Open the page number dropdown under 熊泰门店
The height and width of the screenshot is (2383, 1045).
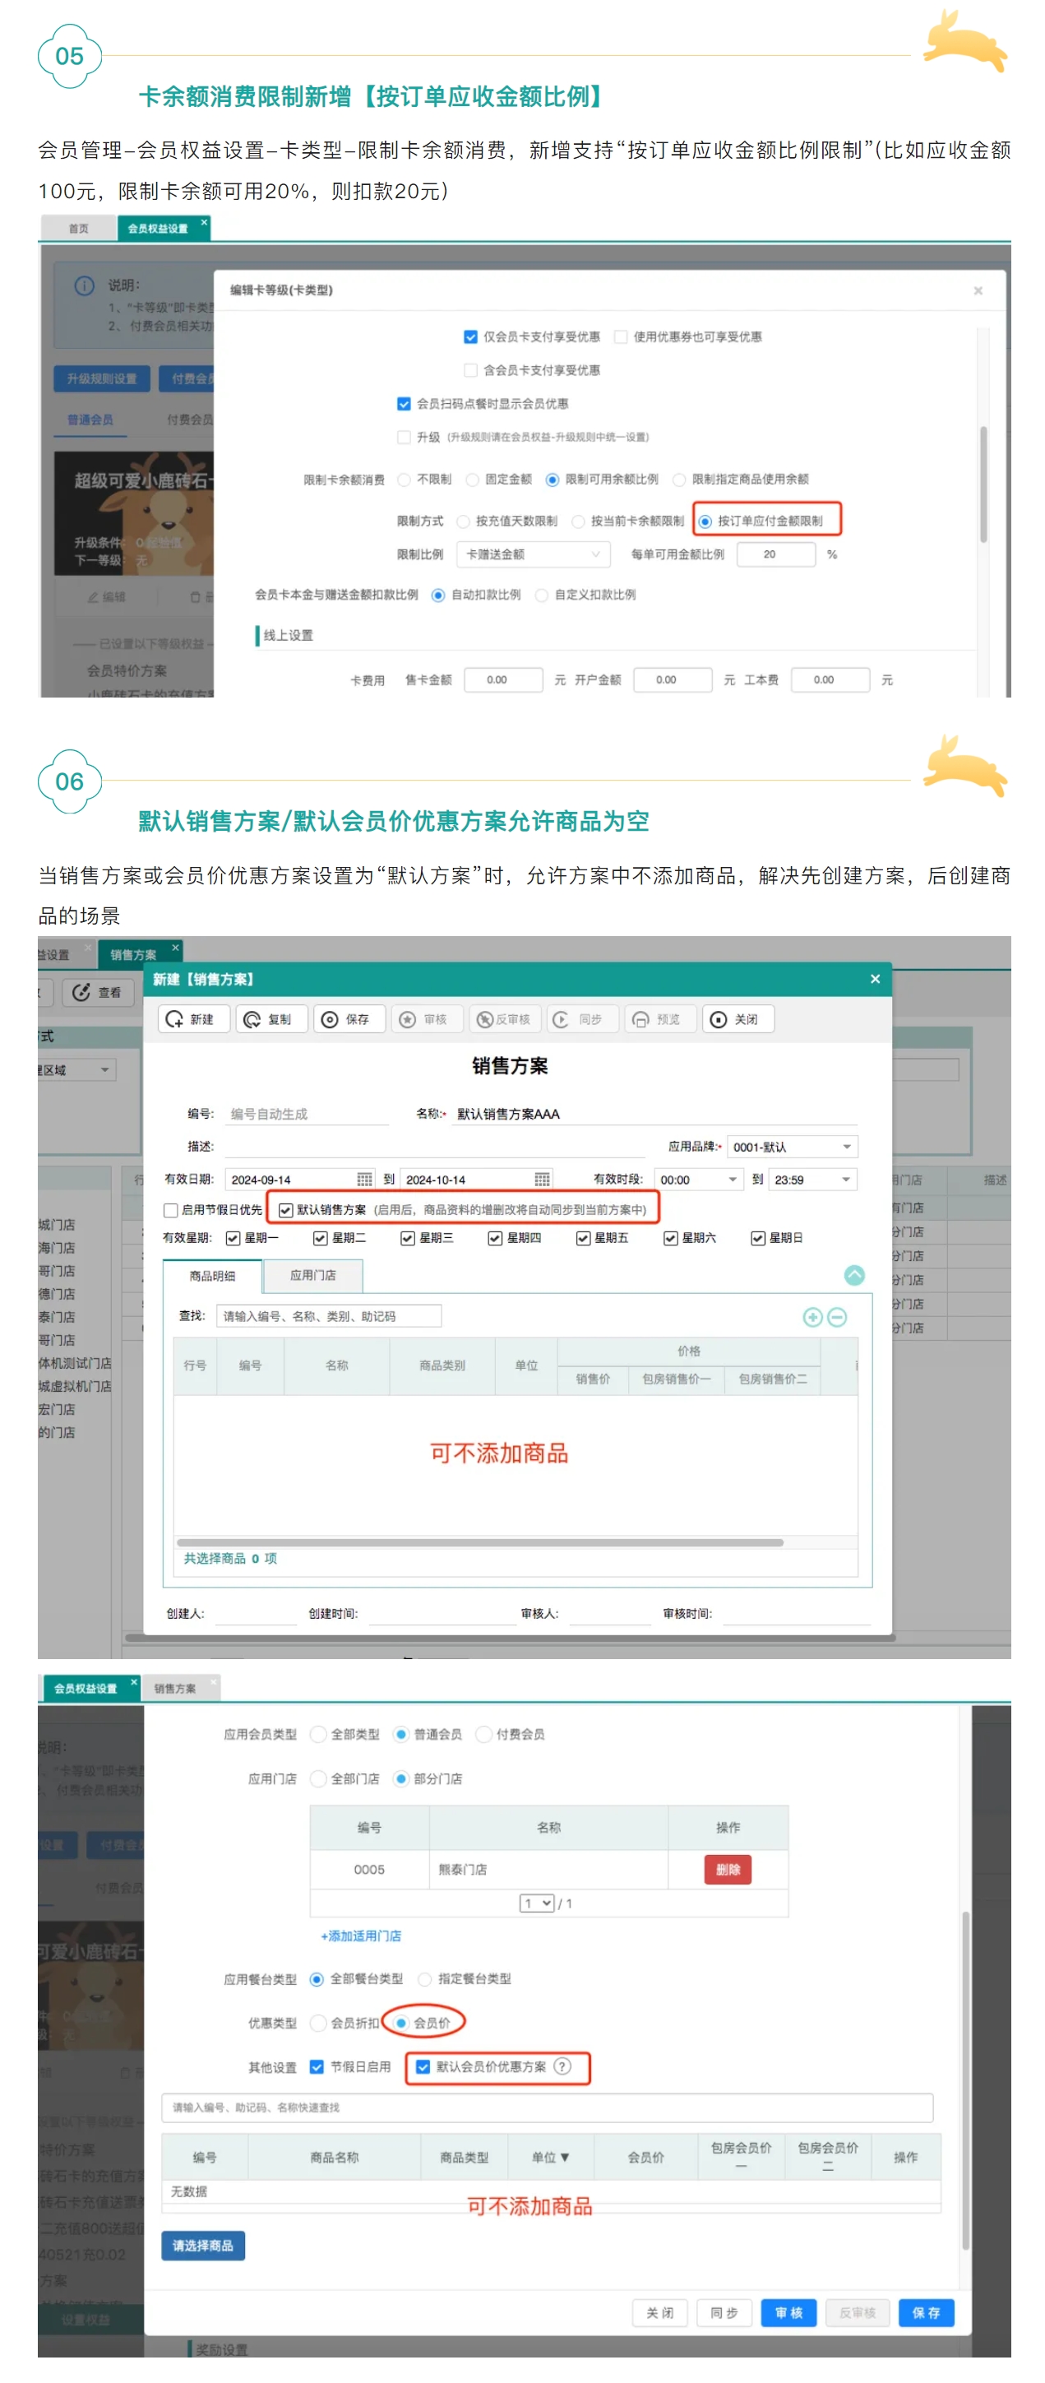[537, 1903]
